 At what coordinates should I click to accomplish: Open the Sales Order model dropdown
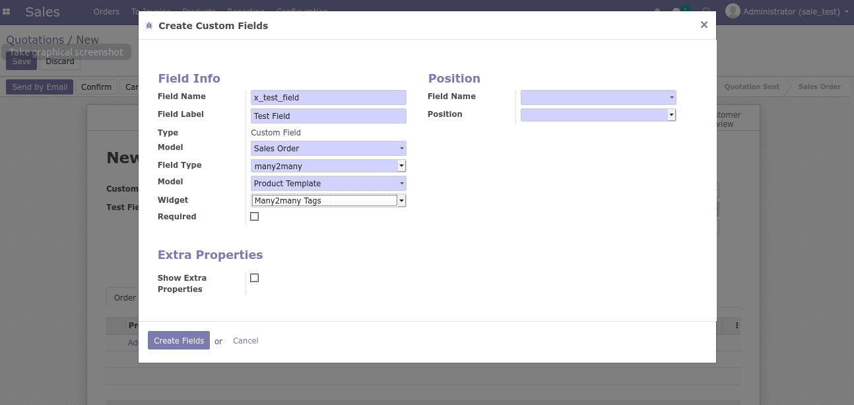tap(328, 149)
